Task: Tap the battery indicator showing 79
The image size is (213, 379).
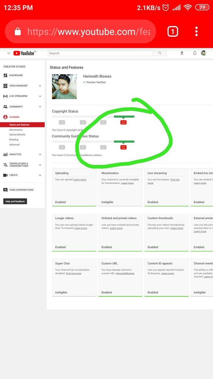Action: click(202, 7)
